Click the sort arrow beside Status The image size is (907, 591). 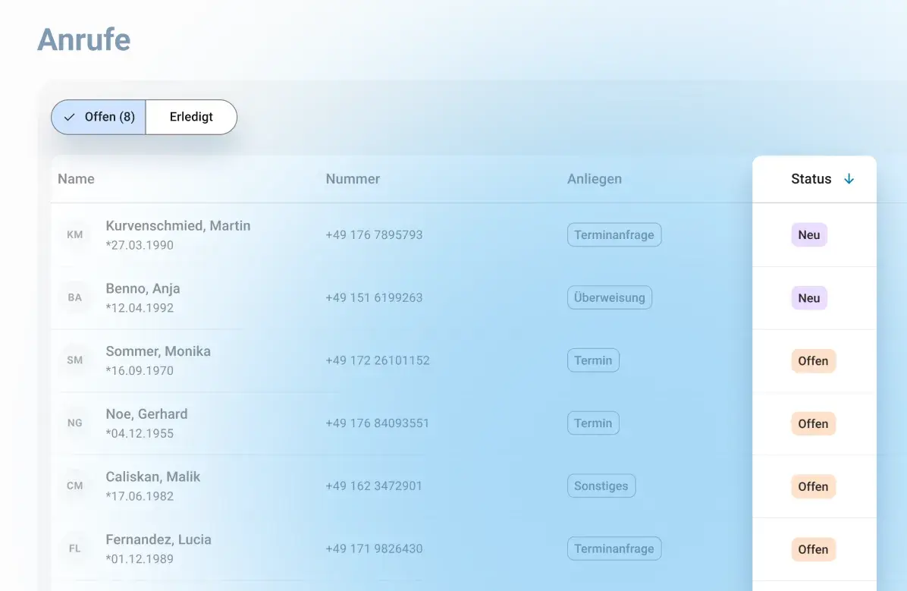(849, 179)
